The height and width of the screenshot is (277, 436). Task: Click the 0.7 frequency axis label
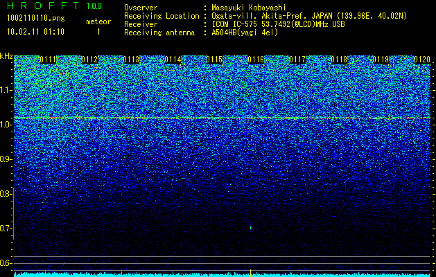(6, 229)
